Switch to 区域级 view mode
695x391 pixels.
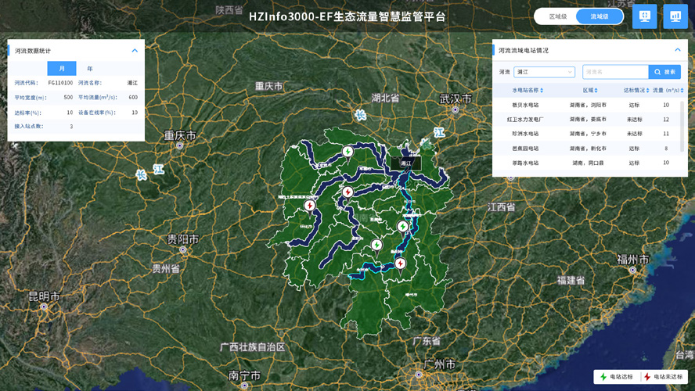(558, 16)
